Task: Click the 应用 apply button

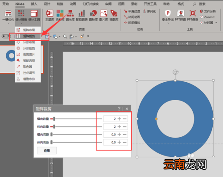Action: click(x=47, y=151)
